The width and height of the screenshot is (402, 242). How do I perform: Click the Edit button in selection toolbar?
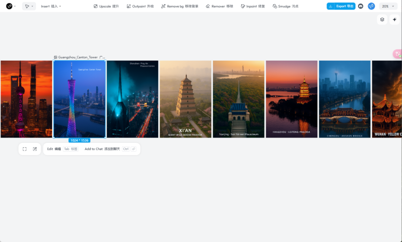[54, 149]
